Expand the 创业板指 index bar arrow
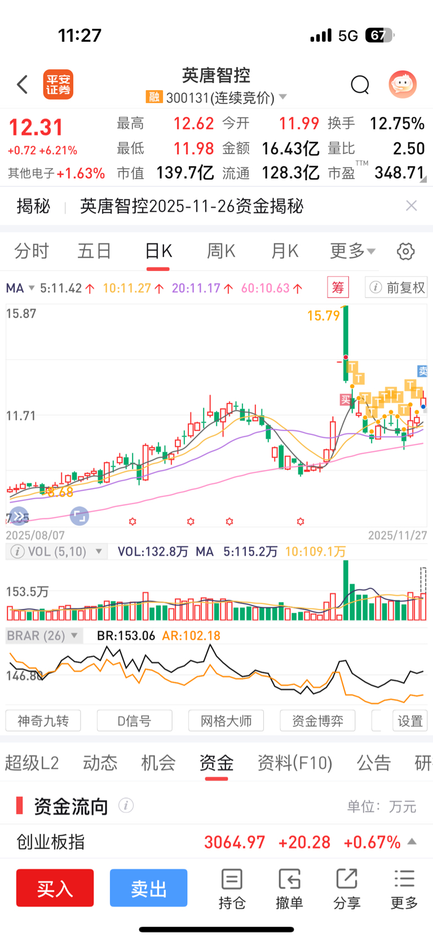 tap(412, 841)
